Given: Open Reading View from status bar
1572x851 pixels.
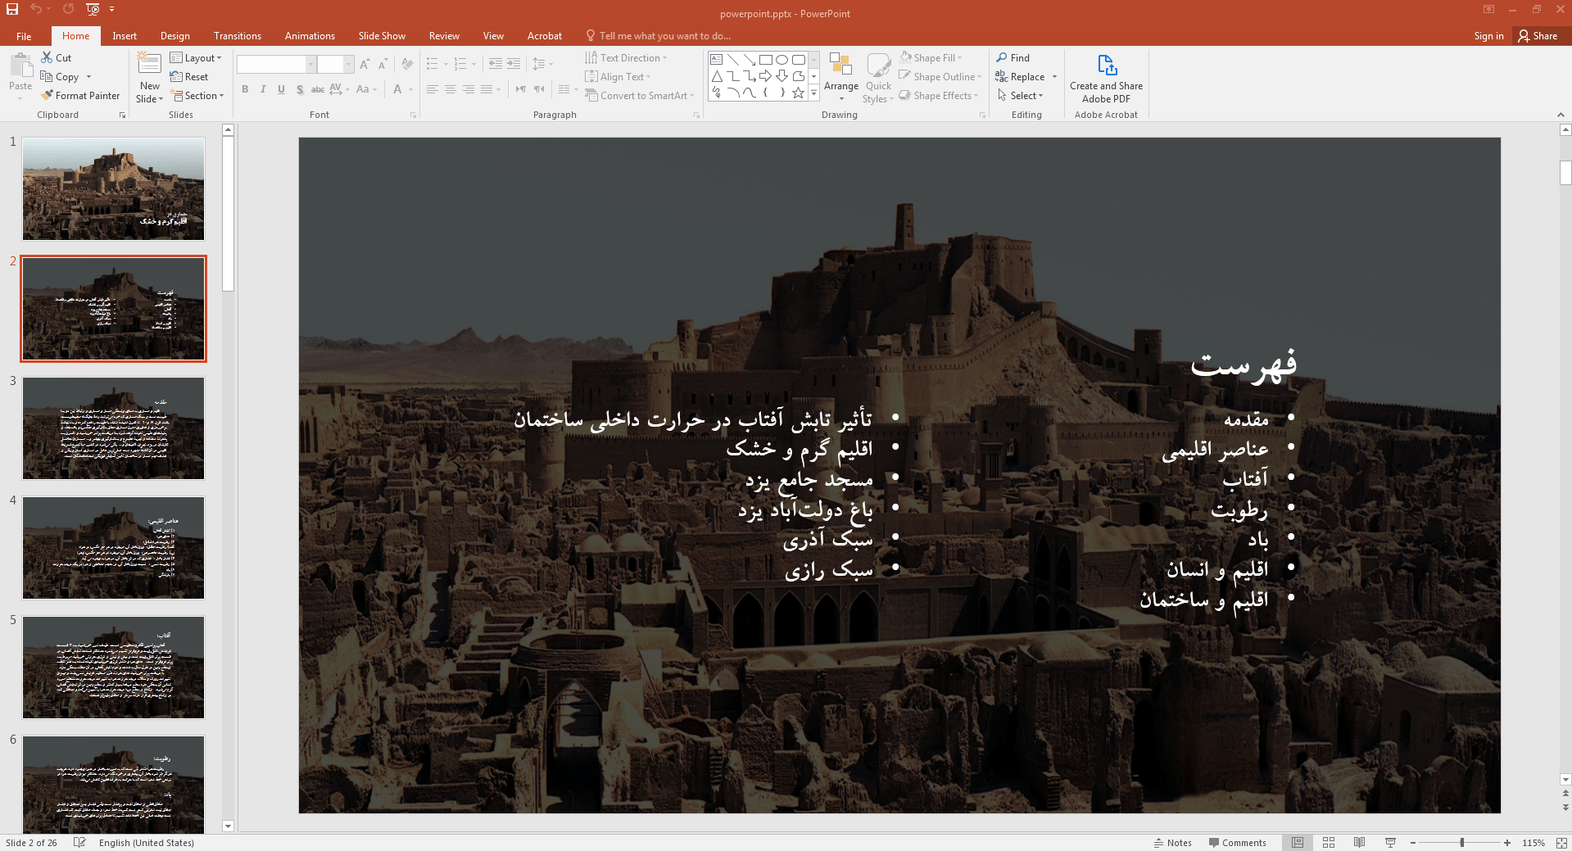Looking at the screenshot, I should pyautogui.click(x=1359, y=843).
